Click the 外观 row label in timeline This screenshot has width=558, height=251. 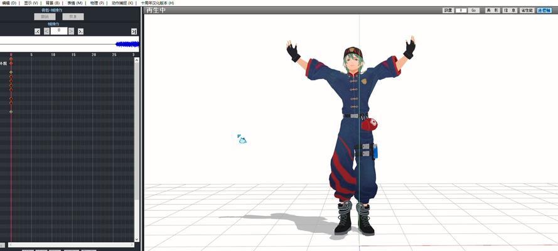click(3, 63)
